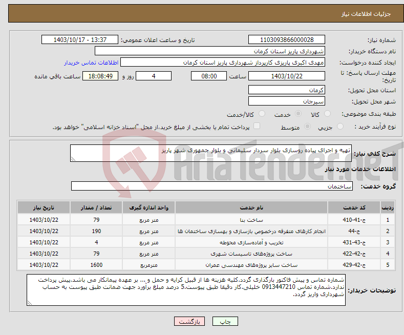
Task: Click column header کد خدمت
Action: click(x=354, y=207)
